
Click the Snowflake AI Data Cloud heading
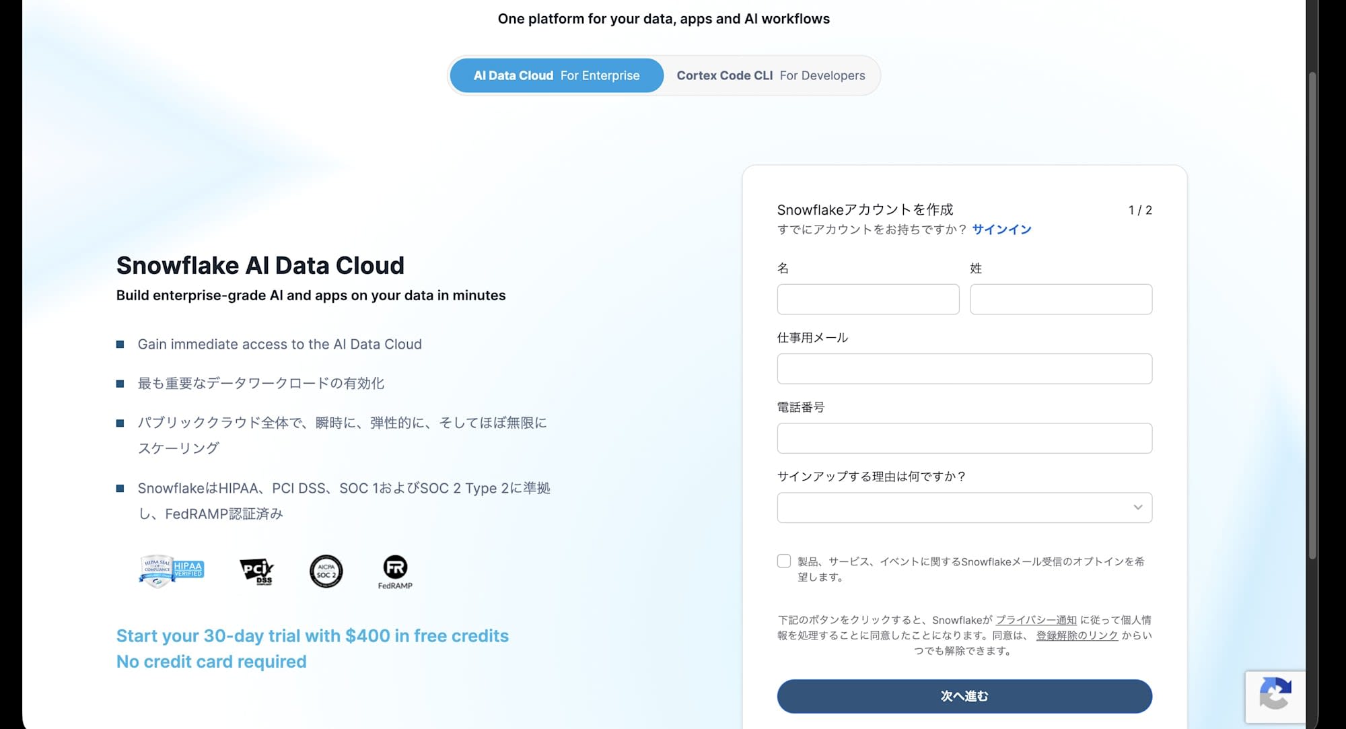click(260, 265)
